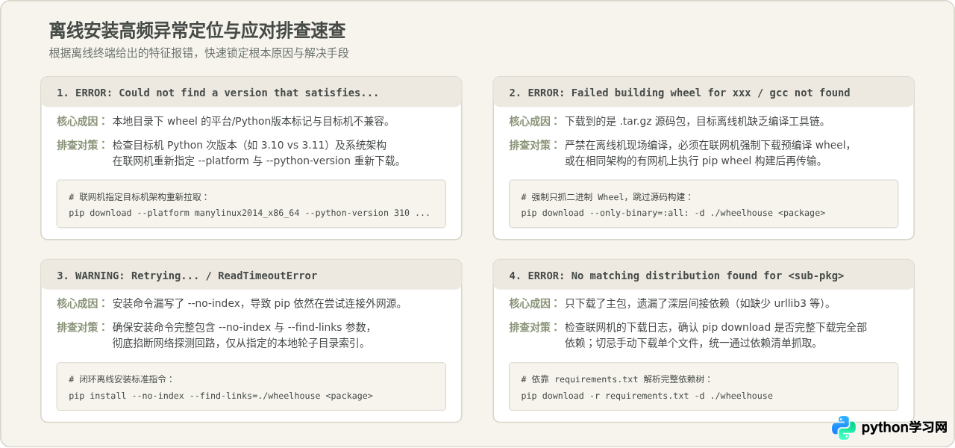
Task: Click text 只下载了主包，遗漏了深层间接依赖
Action: [x=698, y=304]
